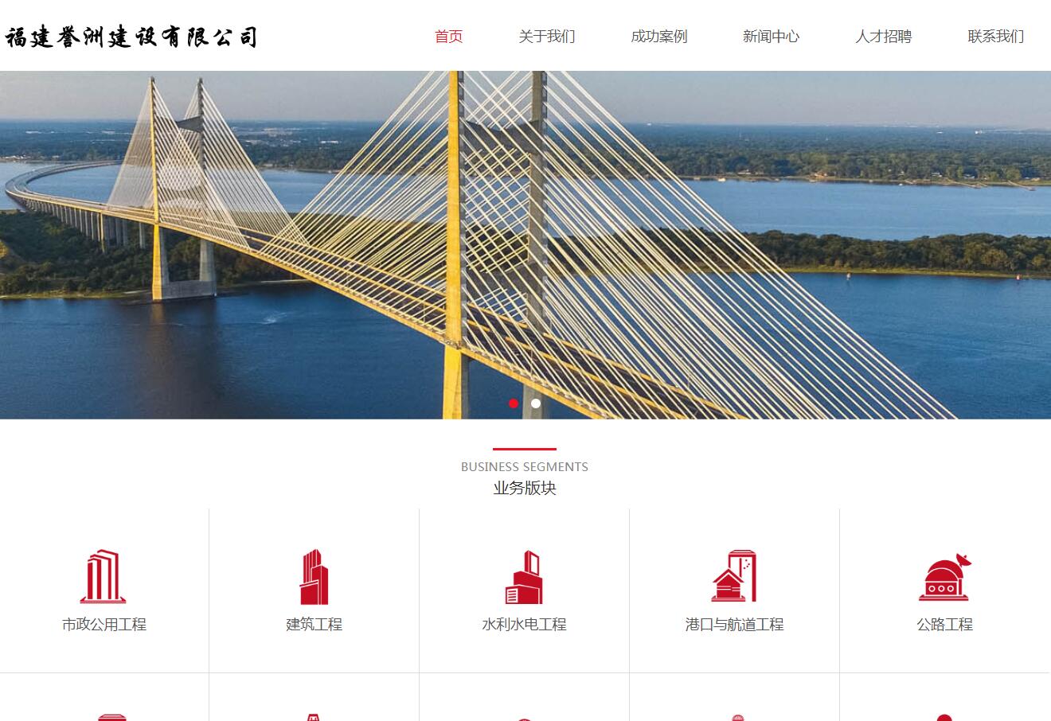Go to 成功案例 page
Image resolution: width=1051 pixels, height=721 pixels.
658,36
